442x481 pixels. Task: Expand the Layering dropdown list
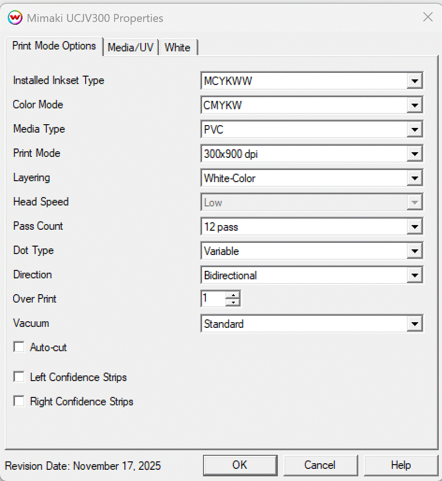click(414, 178)
